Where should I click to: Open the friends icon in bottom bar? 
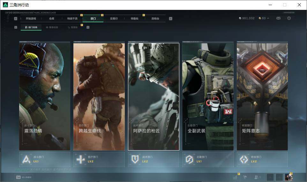pos(257,177)
